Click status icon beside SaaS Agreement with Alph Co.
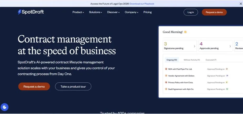This screenshot has height=114, width=243. pos(166,89)
